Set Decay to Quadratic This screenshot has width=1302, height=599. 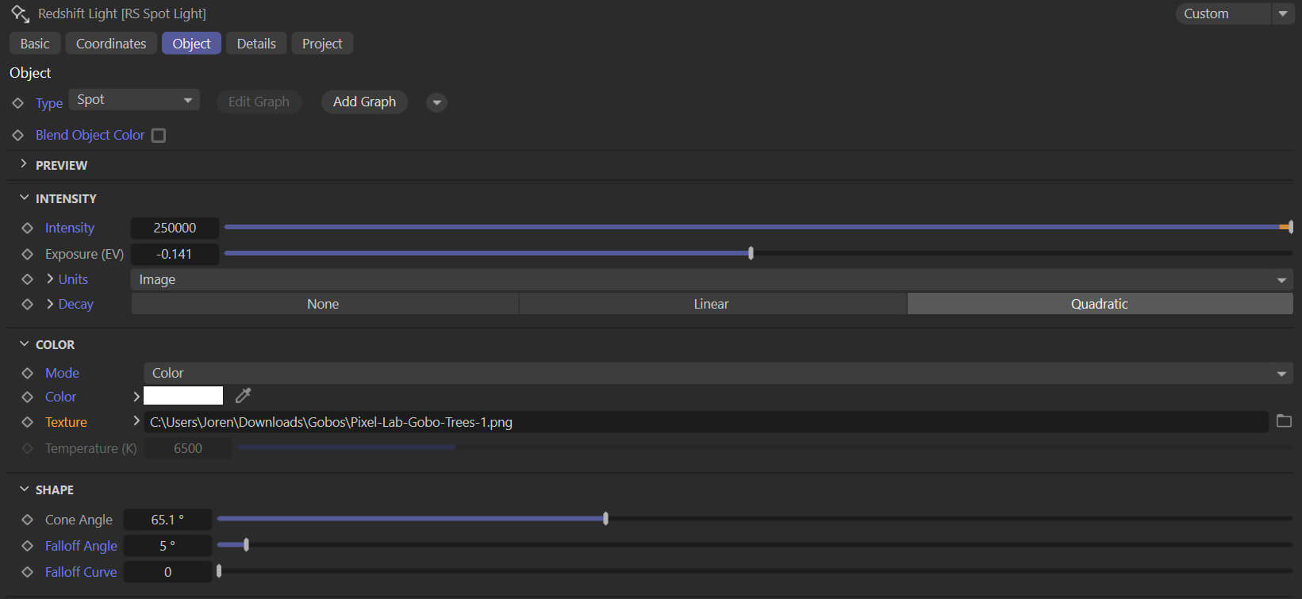pyautogui.click(x=1100, y=304)
